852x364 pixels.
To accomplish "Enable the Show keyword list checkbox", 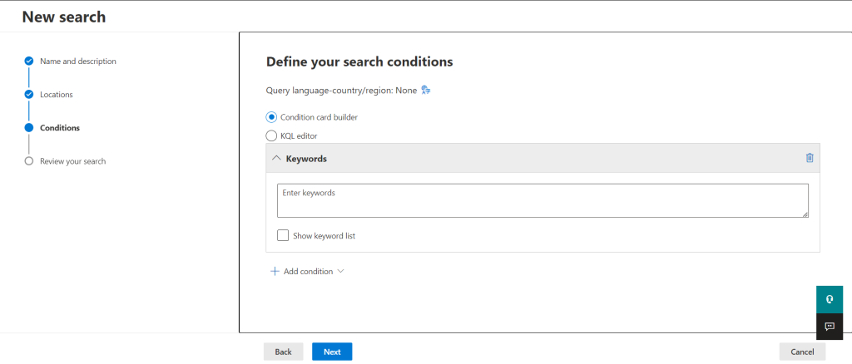I will point(283,235).
